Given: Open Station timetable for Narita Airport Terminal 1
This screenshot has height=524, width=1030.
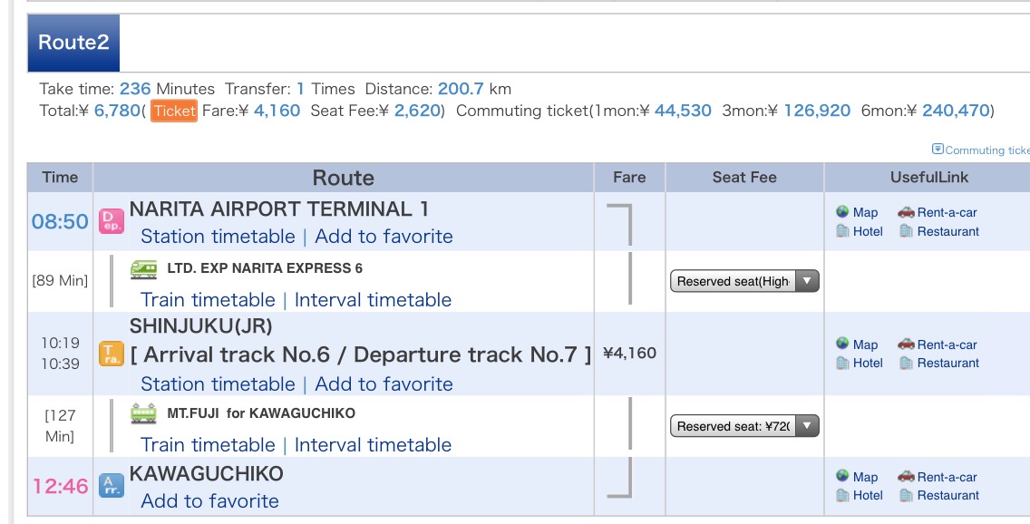Looking at the screenshot, I should click(219, 237).
